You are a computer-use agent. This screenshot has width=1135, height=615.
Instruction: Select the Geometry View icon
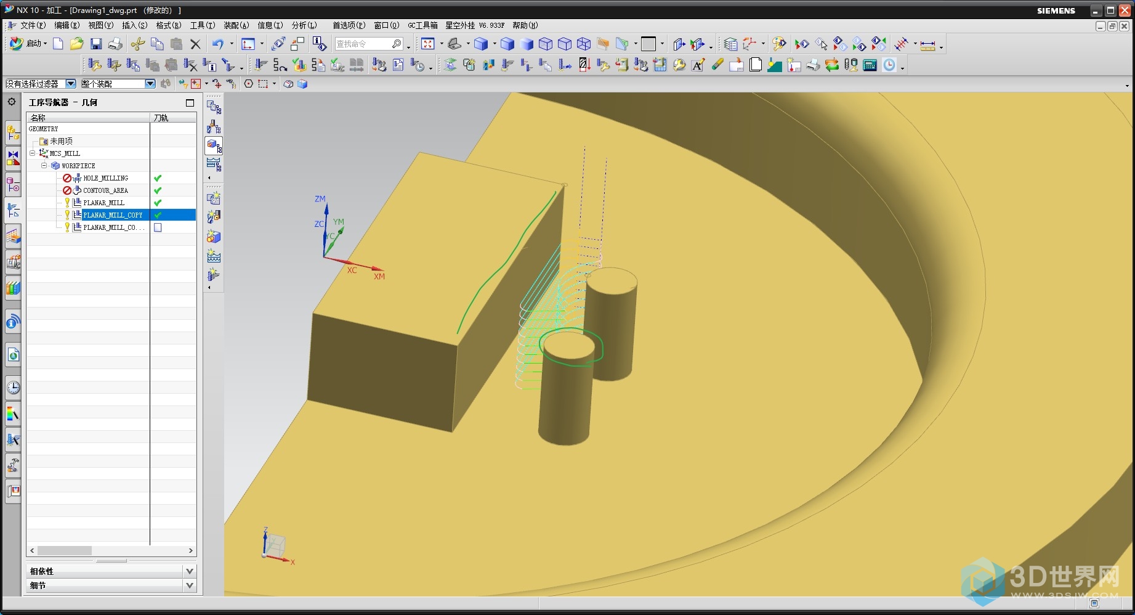pyautogui.click(x=214, y=145)
